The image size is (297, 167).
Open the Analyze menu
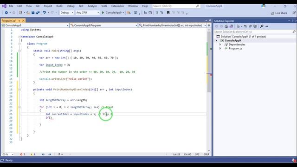(92, 6)
